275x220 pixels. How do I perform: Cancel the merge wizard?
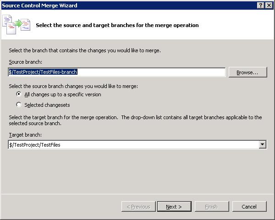tap(249, 207)
